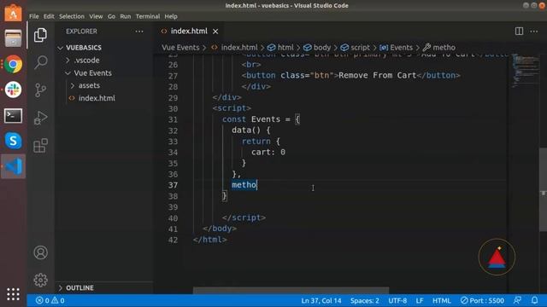Image resolution: width=547 pixels, height=307 pixels.
Task: Open the Explorer view in activity bar
Action: click(x=40, y=35)
